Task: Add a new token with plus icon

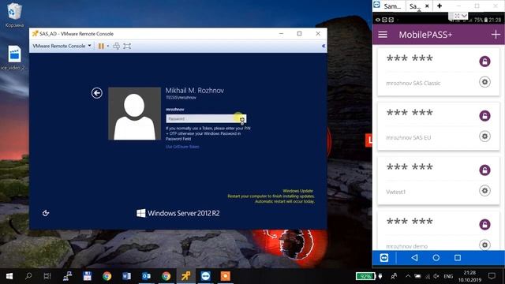Action: pos(496,35)
